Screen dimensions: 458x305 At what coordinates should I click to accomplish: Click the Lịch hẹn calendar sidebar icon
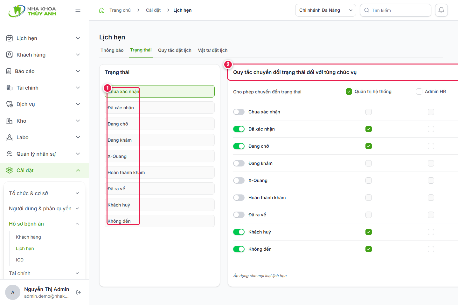pyautogui.click(x=10, y=38)
